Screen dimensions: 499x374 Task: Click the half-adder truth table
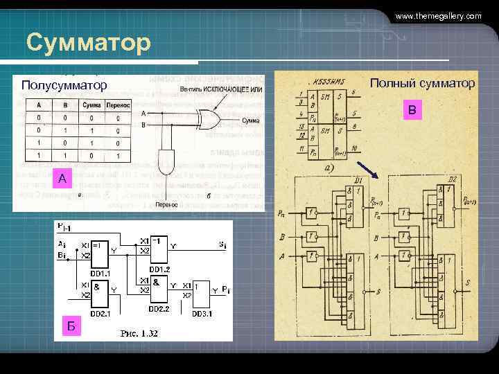coord(78,130)
